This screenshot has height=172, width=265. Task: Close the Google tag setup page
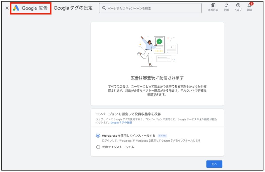[x=7, y=8]
